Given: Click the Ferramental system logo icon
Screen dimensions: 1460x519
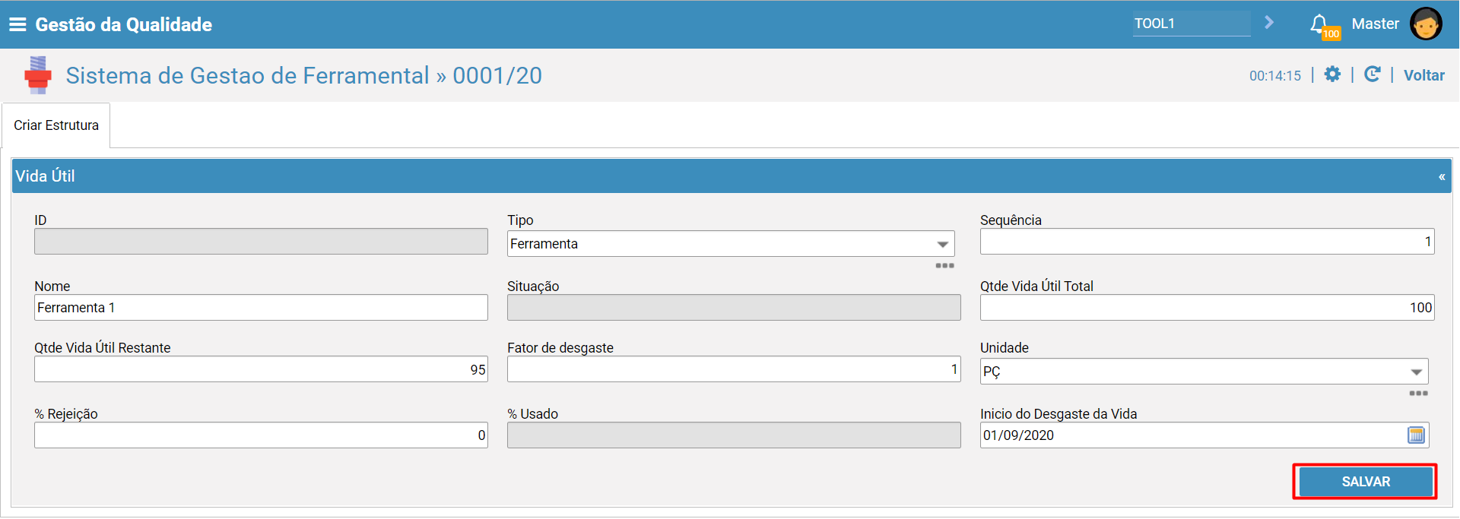Looking at the screenshot, I should (x=38, y=75).
